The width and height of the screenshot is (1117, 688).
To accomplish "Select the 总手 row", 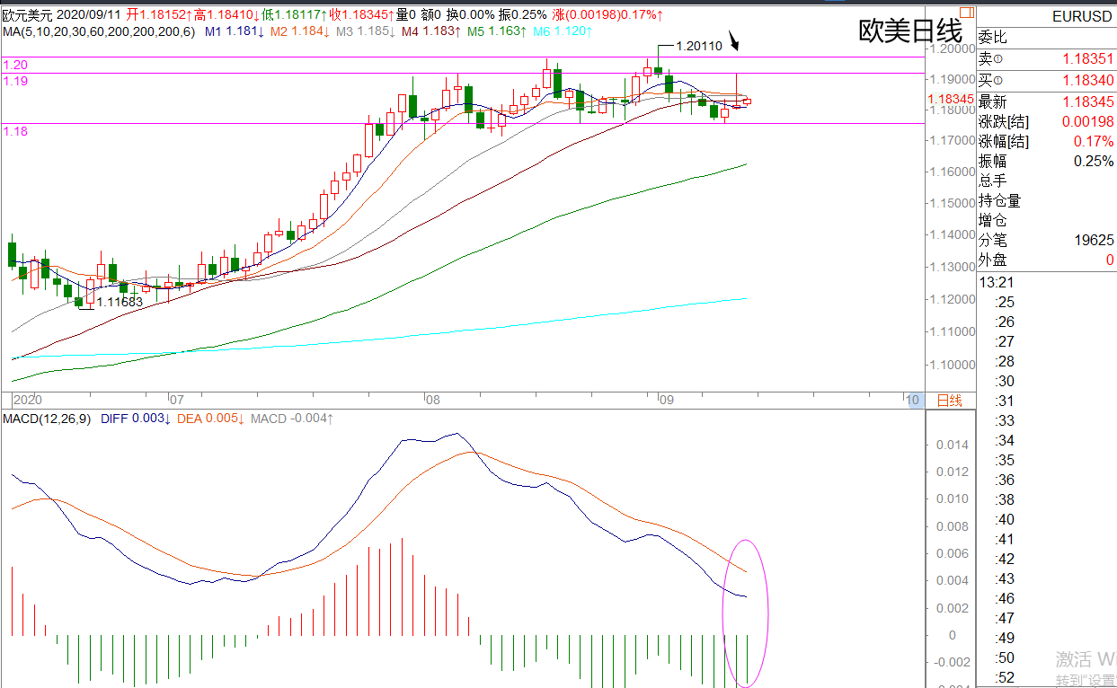I will (1046, 181).
